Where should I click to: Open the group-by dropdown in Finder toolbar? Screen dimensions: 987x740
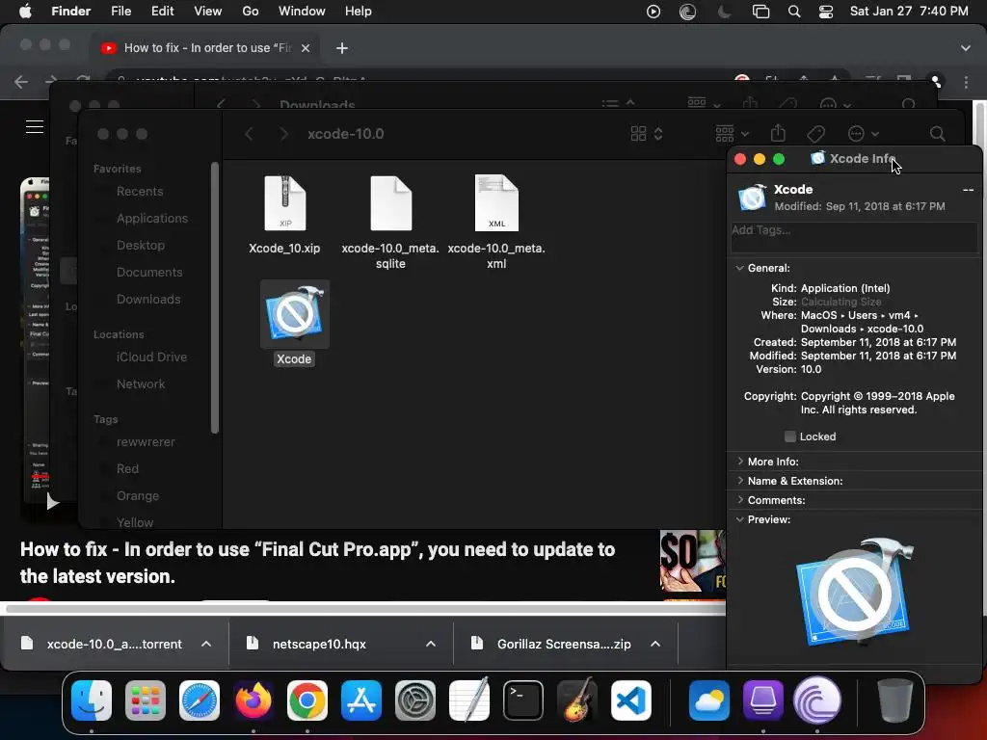733,133
